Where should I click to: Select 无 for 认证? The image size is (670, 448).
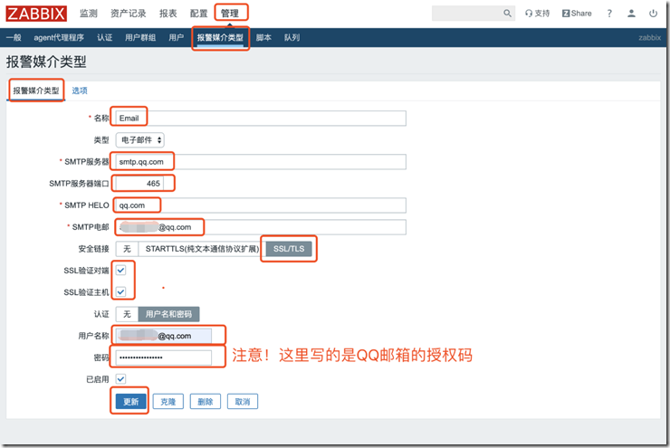127,314
